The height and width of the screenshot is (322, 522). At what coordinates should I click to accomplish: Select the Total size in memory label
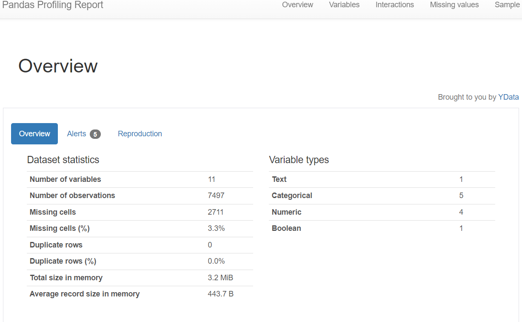click(x=66, y=278)
